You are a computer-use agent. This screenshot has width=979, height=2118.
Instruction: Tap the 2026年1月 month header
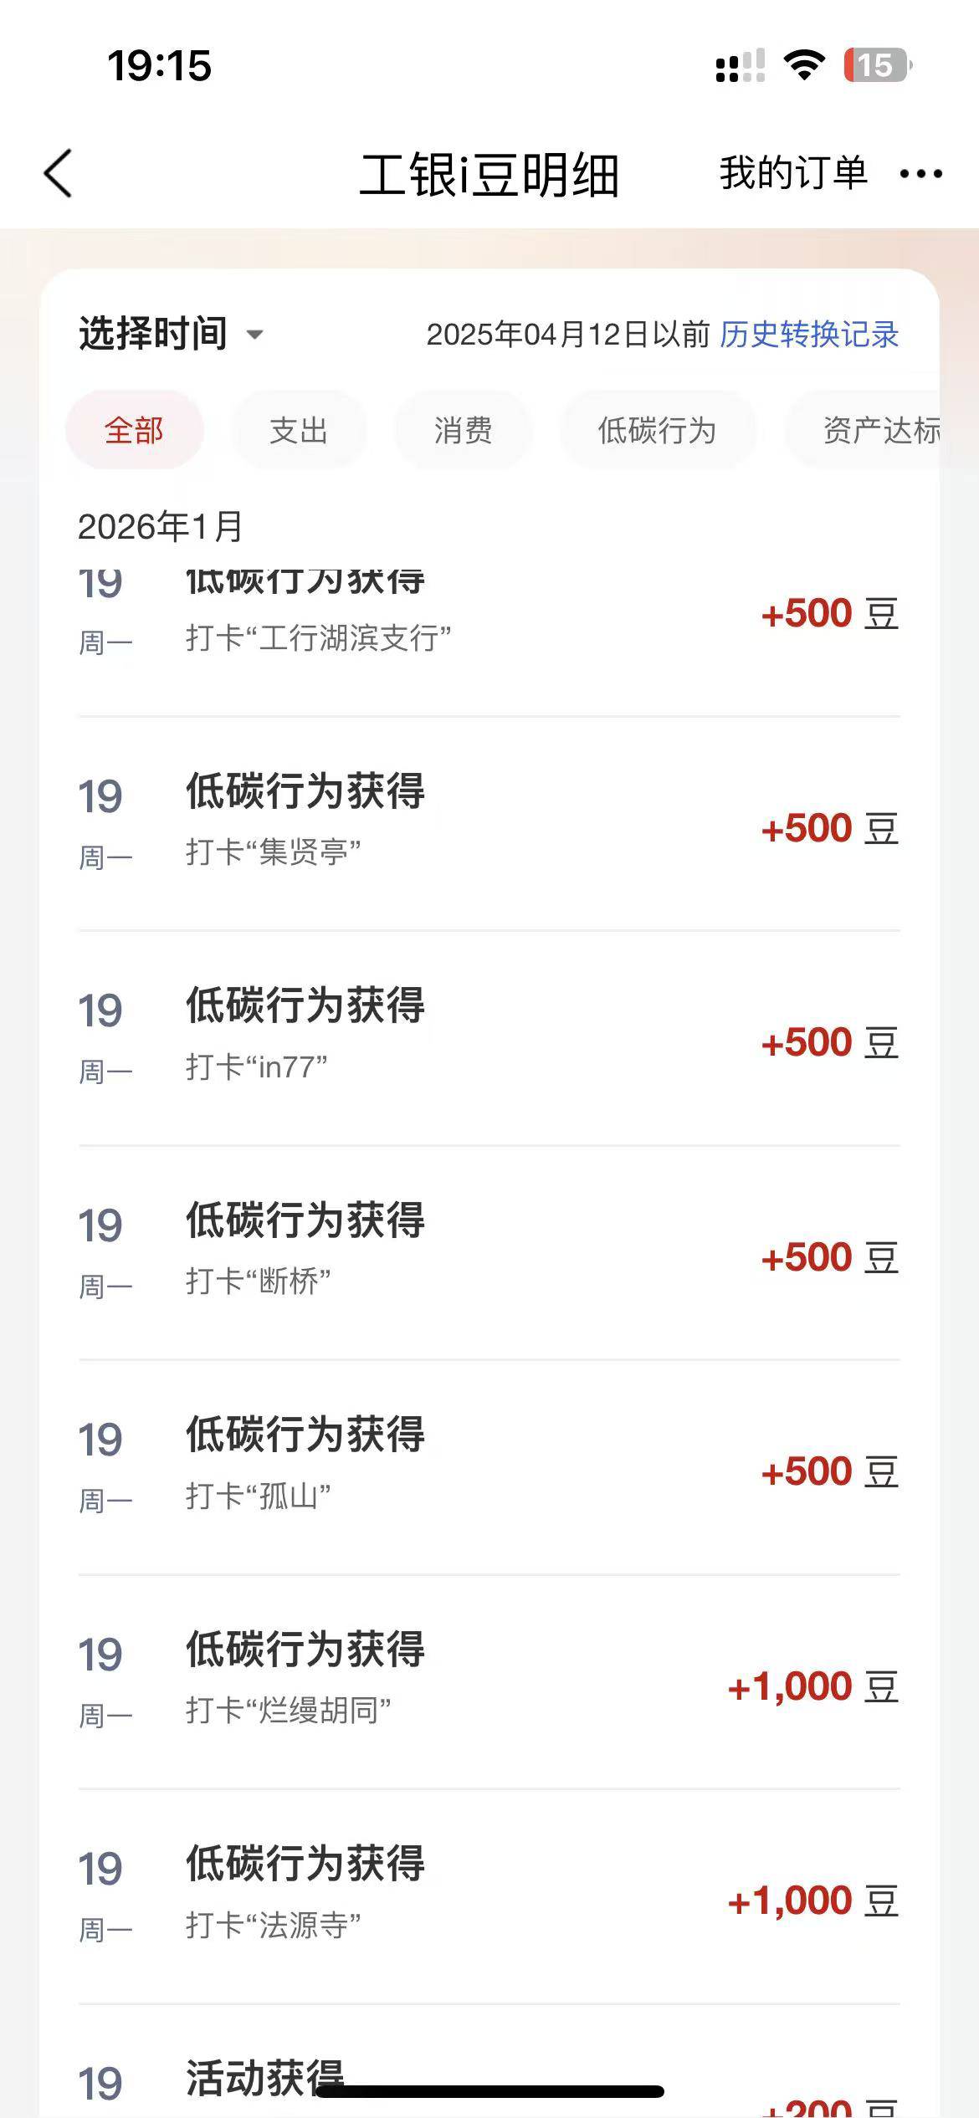pos(160,527)
